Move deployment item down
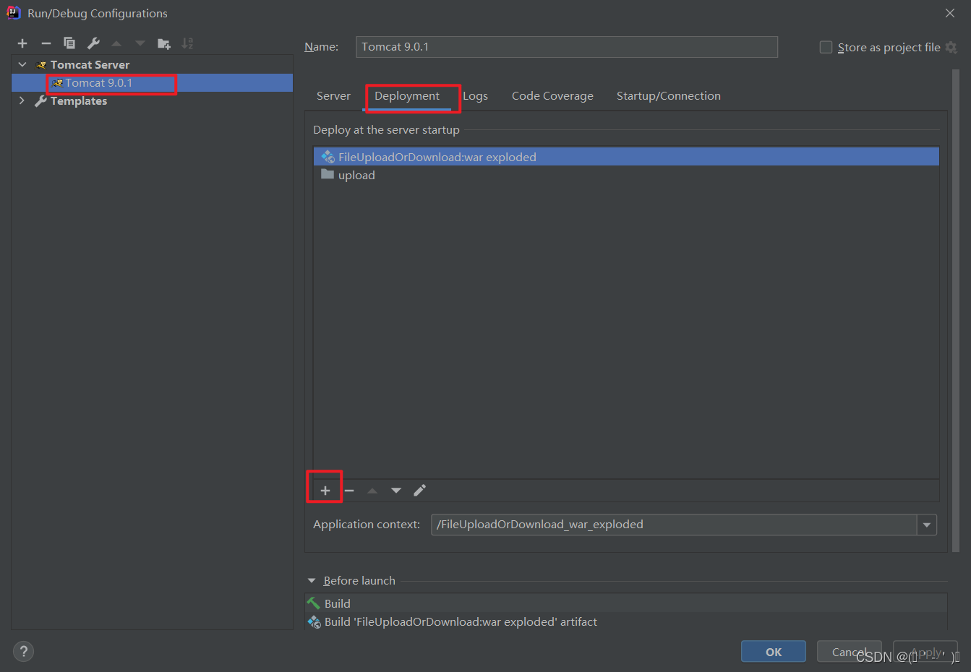This screenshot has height=672, width=971. [x=396, y=491]
